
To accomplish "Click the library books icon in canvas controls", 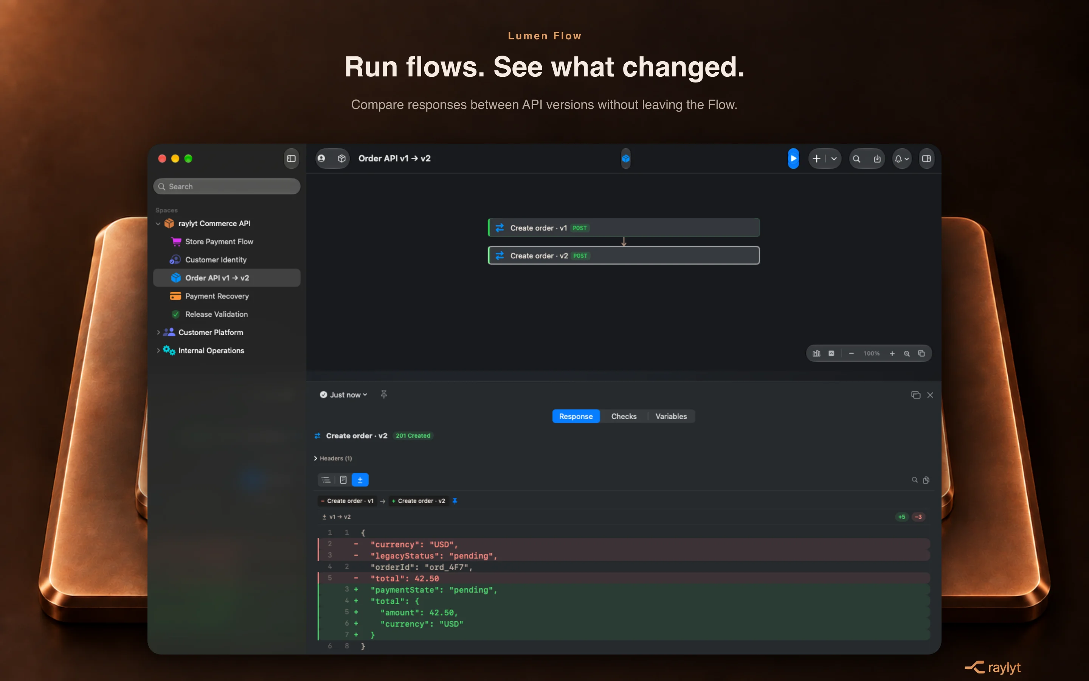I will pyautogui.click(x=816, y=354).
